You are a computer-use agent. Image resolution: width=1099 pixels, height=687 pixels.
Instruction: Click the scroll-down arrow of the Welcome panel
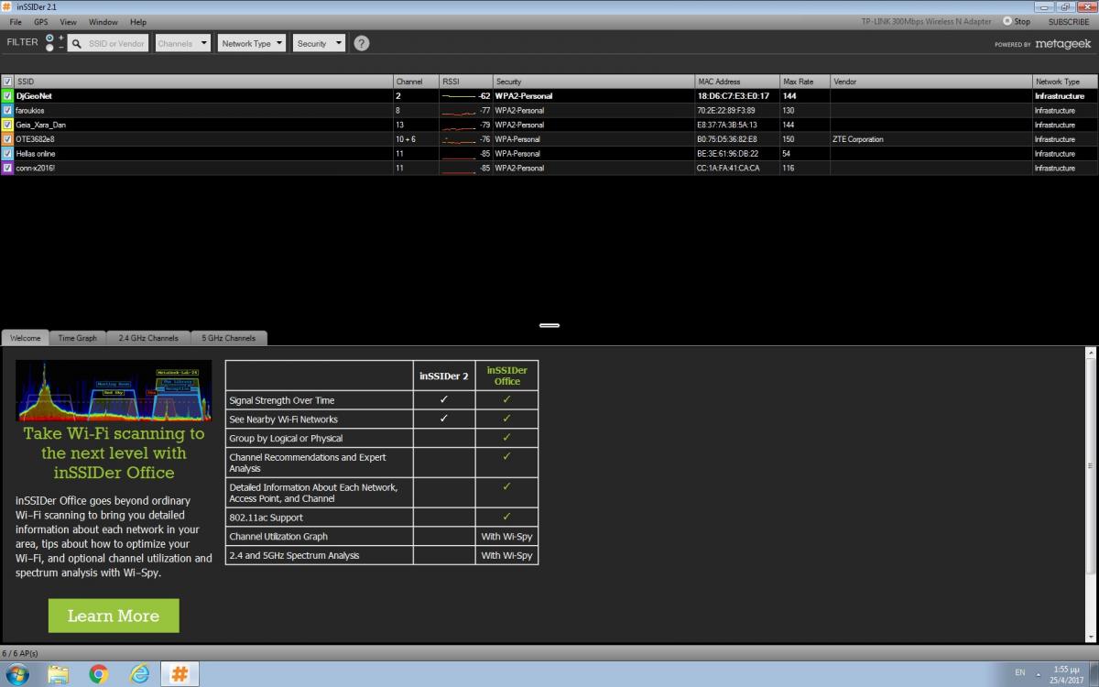pyautogui.click(x=1090, y=636)
